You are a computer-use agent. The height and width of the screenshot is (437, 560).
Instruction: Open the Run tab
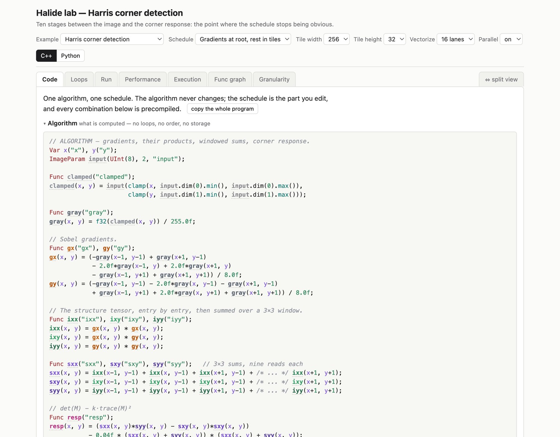point(106,79)
